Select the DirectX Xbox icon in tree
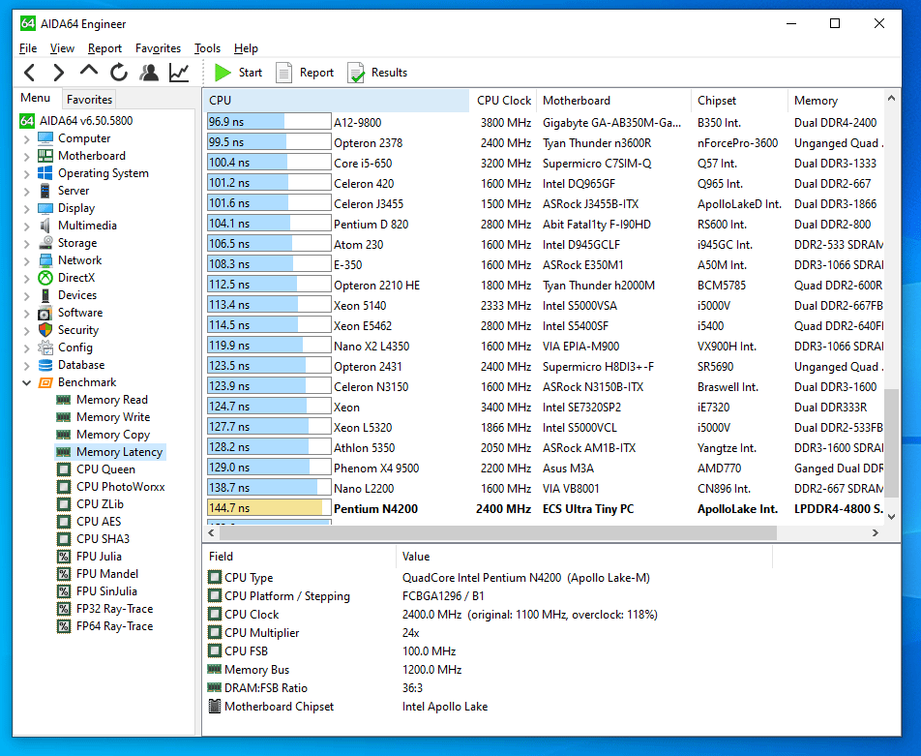Image resolution: width=921 pixels, height=756 pixels. (x=45, y=278)
